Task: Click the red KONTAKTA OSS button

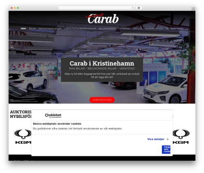Action: (102, 100)
